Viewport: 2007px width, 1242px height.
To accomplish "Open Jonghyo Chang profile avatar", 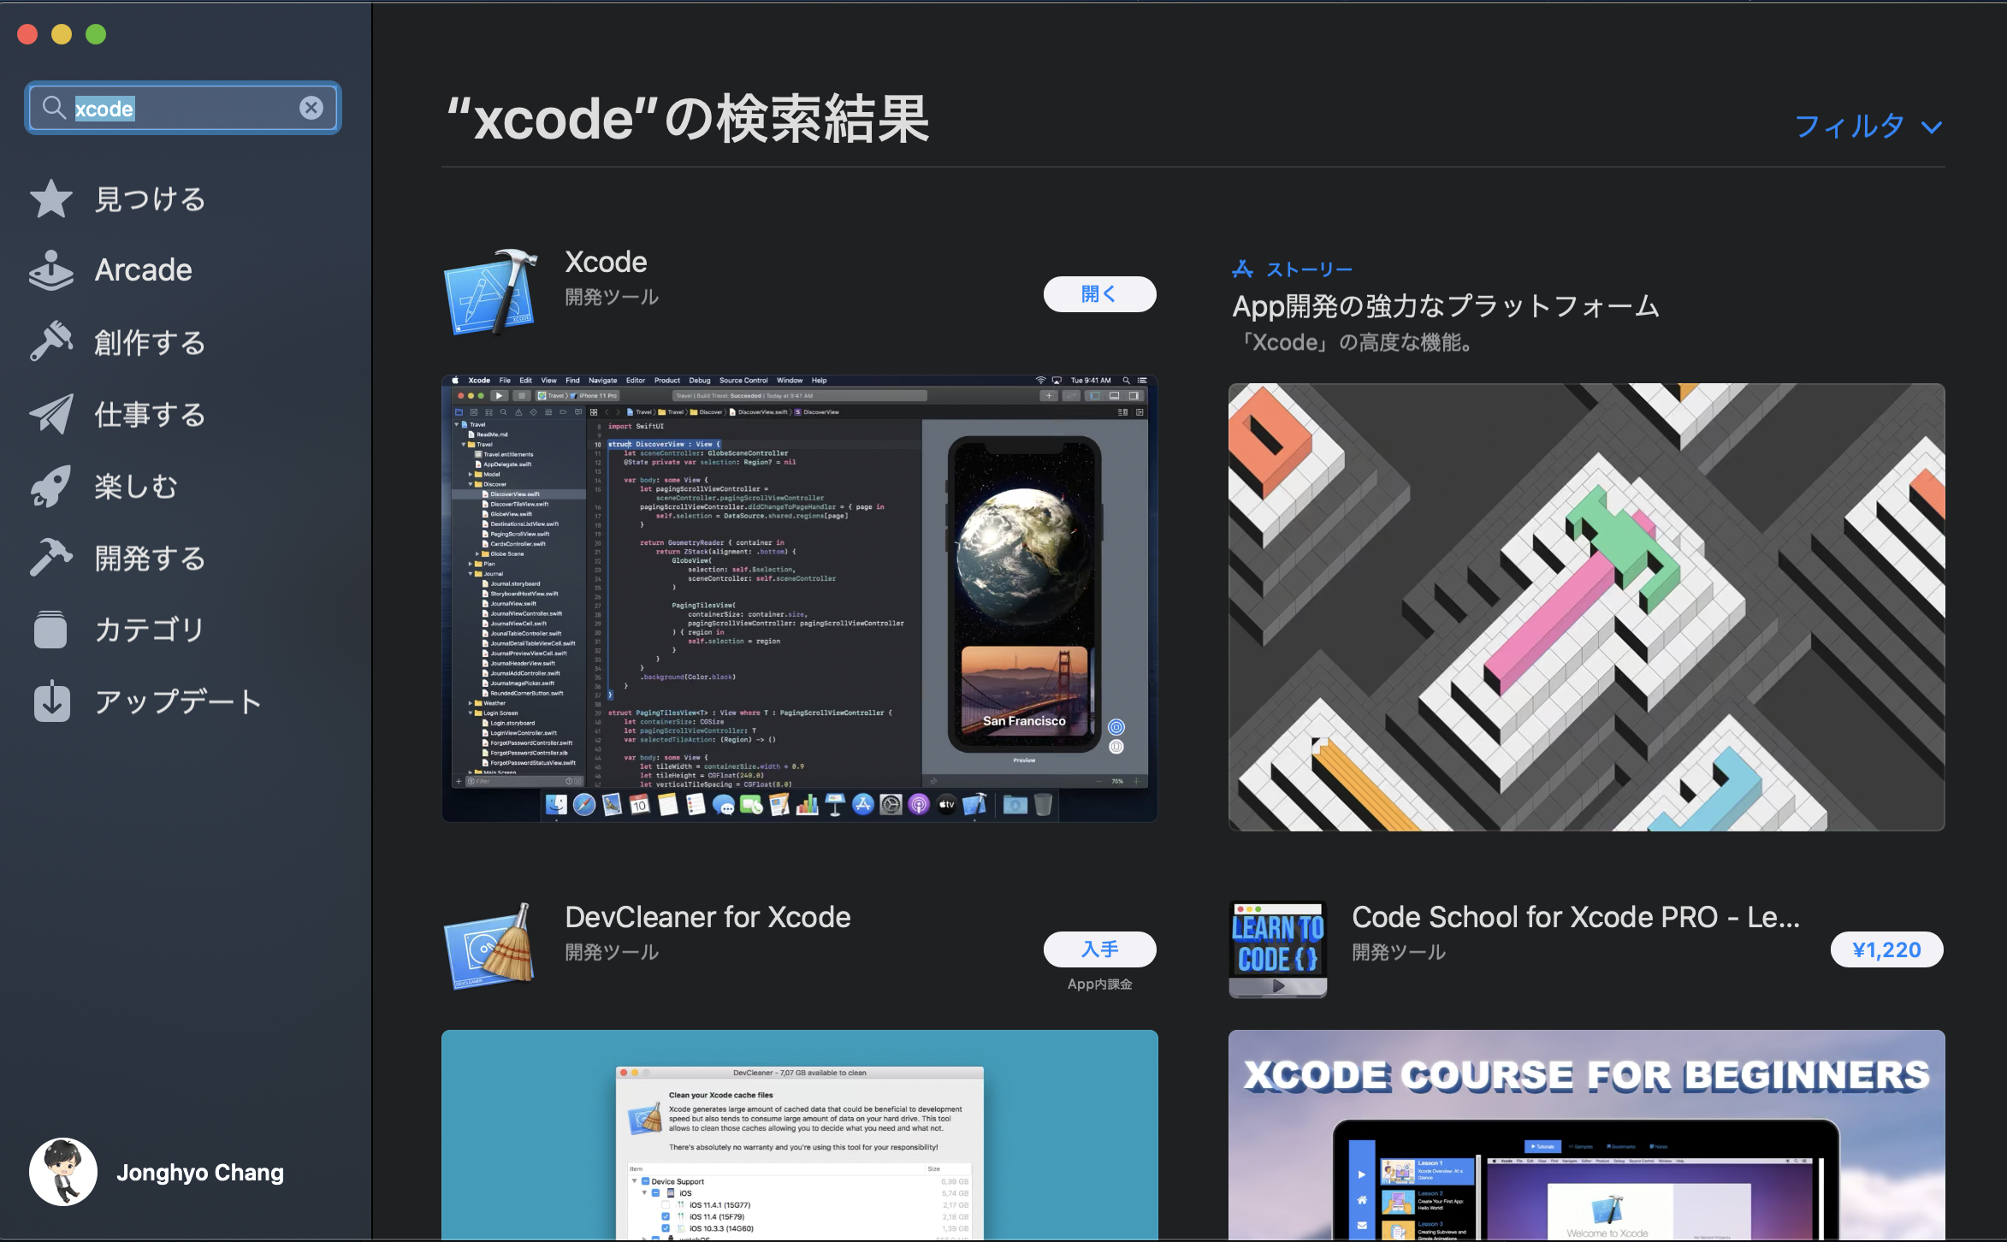I will 62,1172.
